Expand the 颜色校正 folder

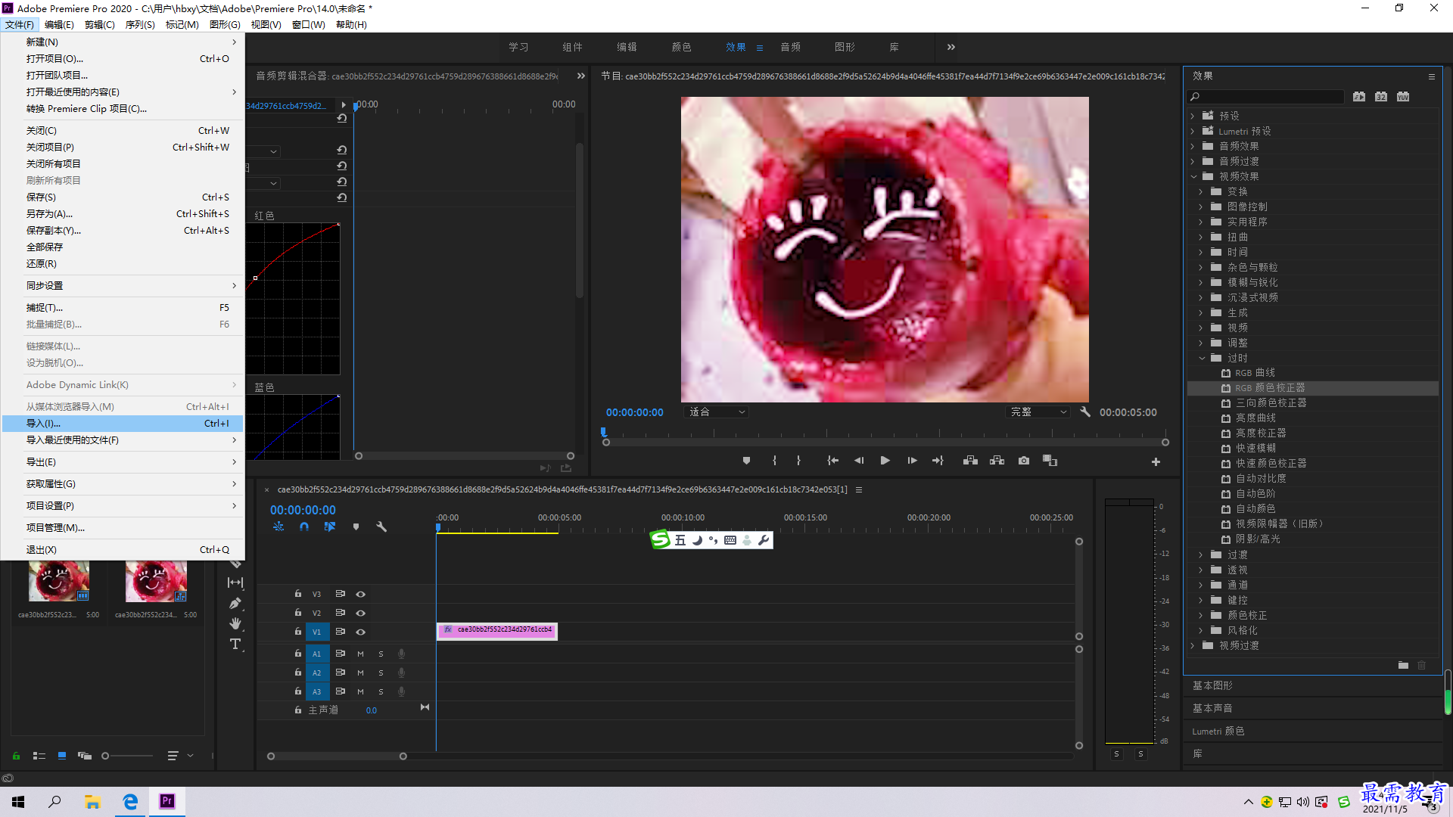click(x=1201, y=615)
